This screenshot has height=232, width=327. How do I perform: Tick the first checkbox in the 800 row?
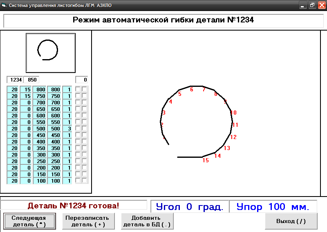(x=78, y=89)
